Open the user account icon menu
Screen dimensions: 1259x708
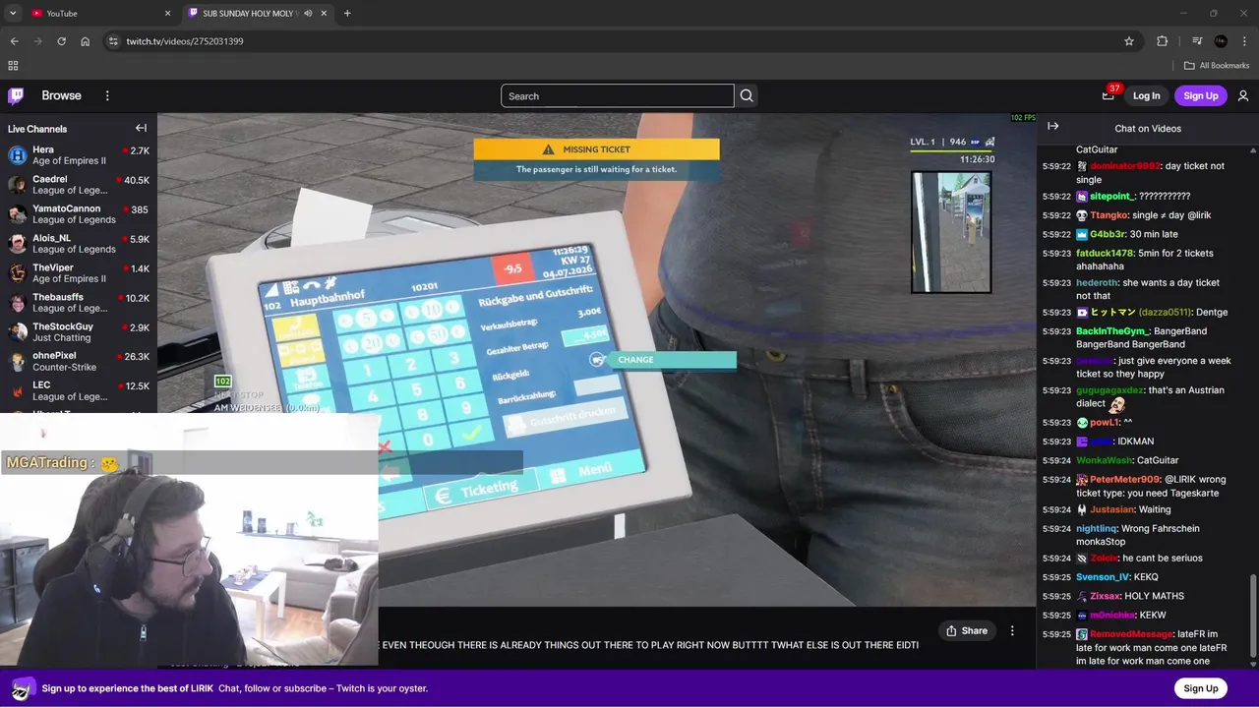pyautogui.click(x=1243, y=95)
